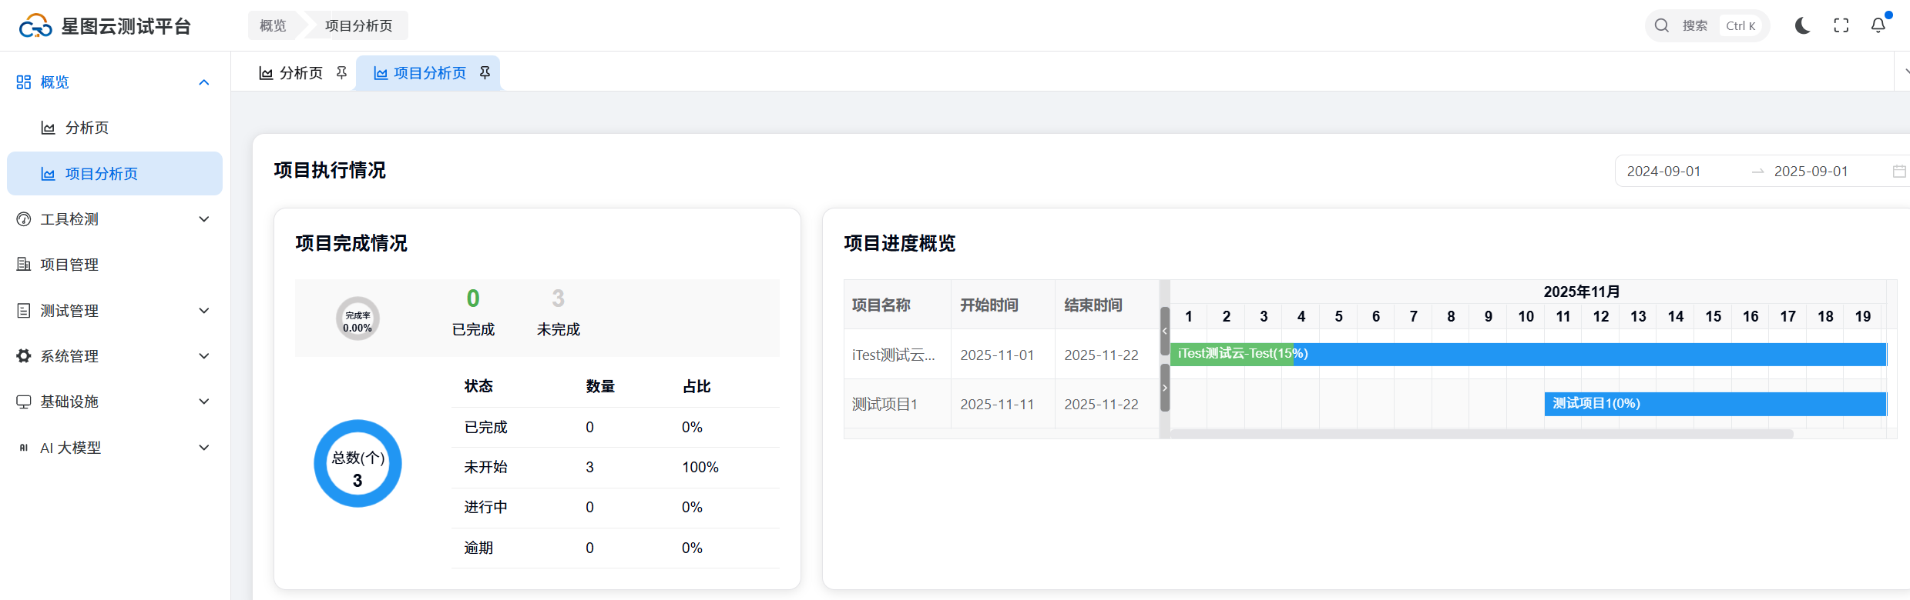The height and width of the screenshot is (600, 1910).
Task: Collapse the 概览 sidebar section
Action: point(204,82)
